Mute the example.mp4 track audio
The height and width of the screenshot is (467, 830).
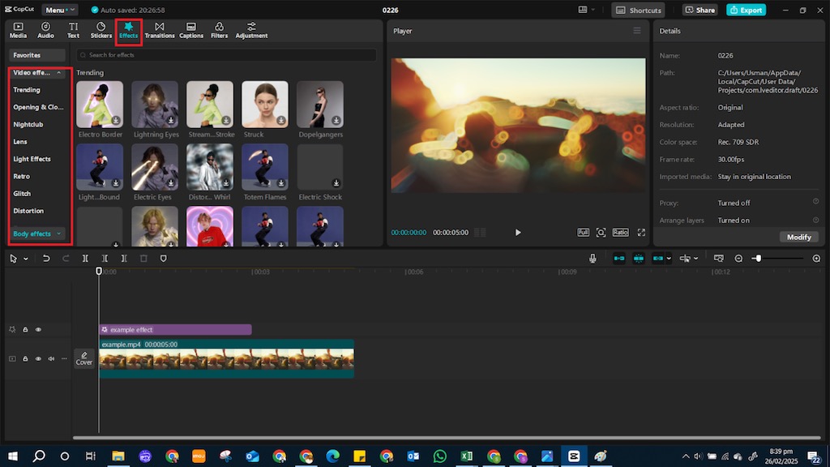tap(51, 358)
